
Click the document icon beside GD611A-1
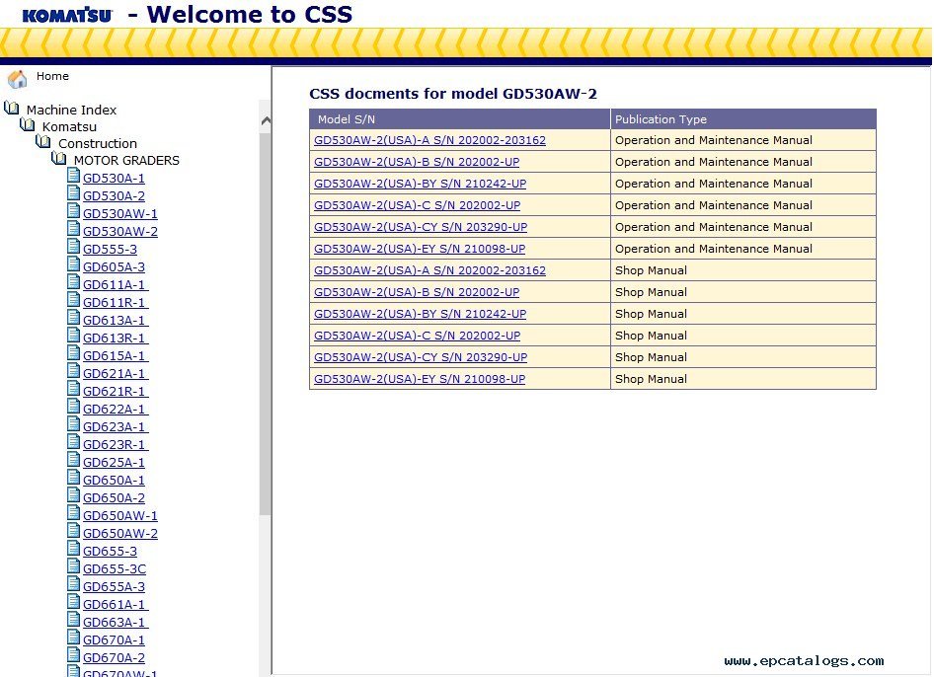[73, 283]
